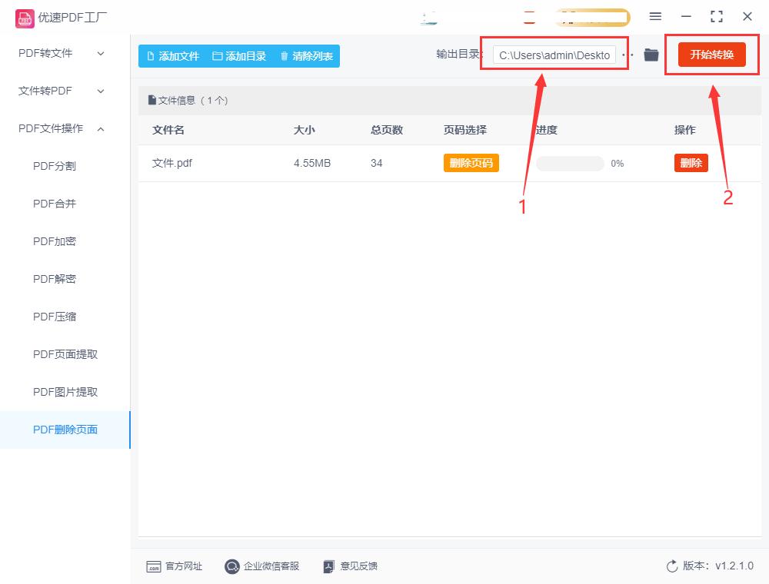Screen dimensions: 769x584
Task: Open 企业微信客服 customer service chat icon
Action: click(x=231, y=566)
